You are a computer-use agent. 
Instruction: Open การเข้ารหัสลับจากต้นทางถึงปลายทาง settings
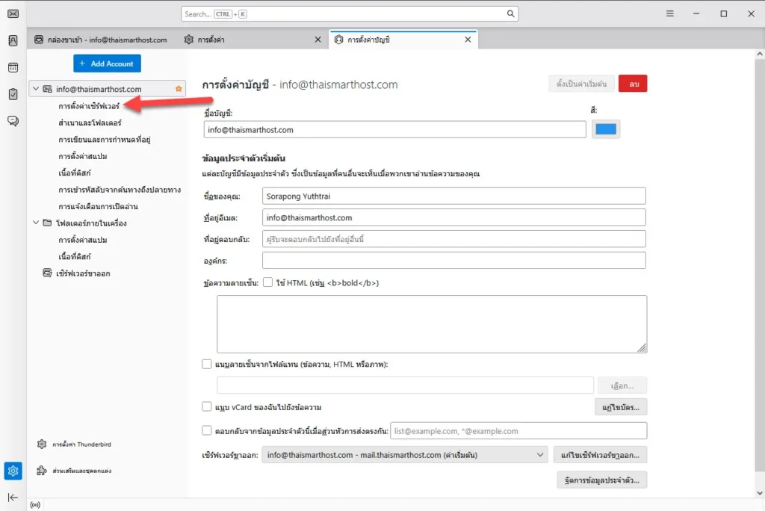(120, 190)
